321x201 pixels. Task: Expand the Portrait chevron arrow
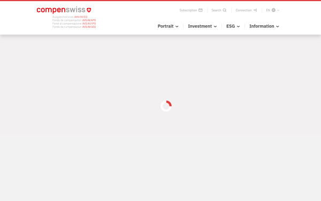177,26
